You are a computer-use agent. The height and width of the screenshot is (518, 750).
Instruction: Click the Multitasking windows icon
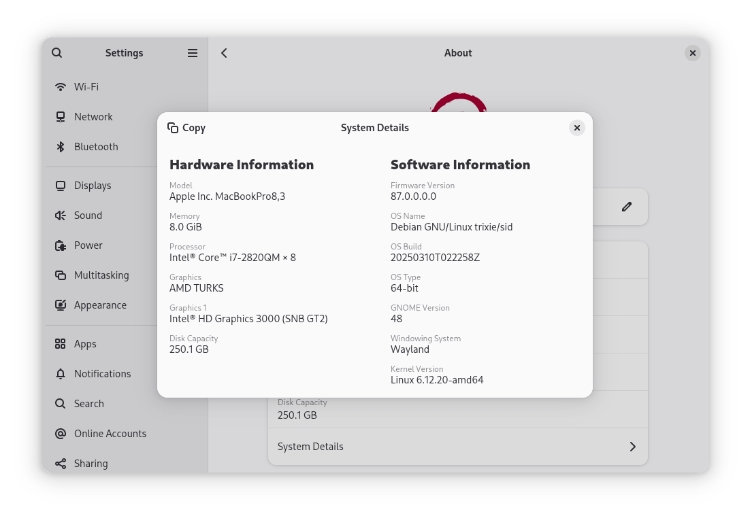[61, 275]
